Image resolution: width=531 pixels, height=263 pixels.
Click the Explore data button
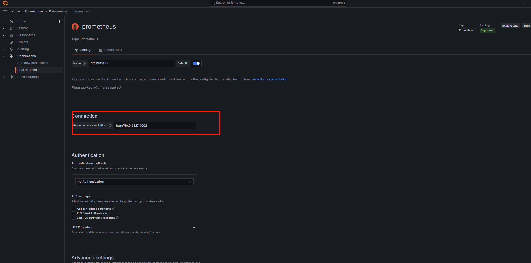tap(510, 26)
